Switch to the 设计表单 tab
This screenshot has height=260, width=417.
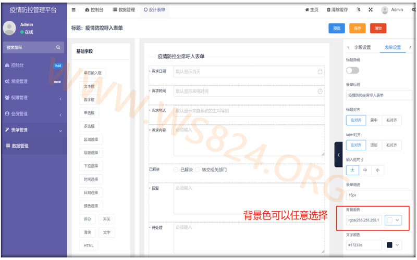tap(154, 10)
